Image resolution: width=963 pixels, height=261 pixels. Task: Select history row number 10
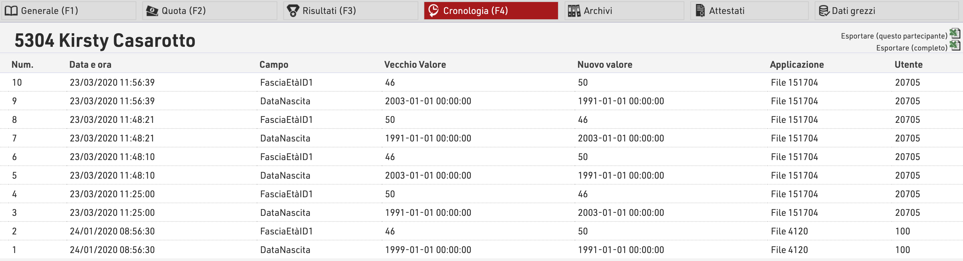coord(481,82)
